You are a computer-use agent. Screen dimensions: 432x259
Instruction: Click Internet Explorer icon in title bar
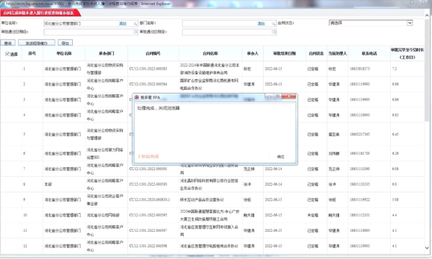(x=3, y=4)
